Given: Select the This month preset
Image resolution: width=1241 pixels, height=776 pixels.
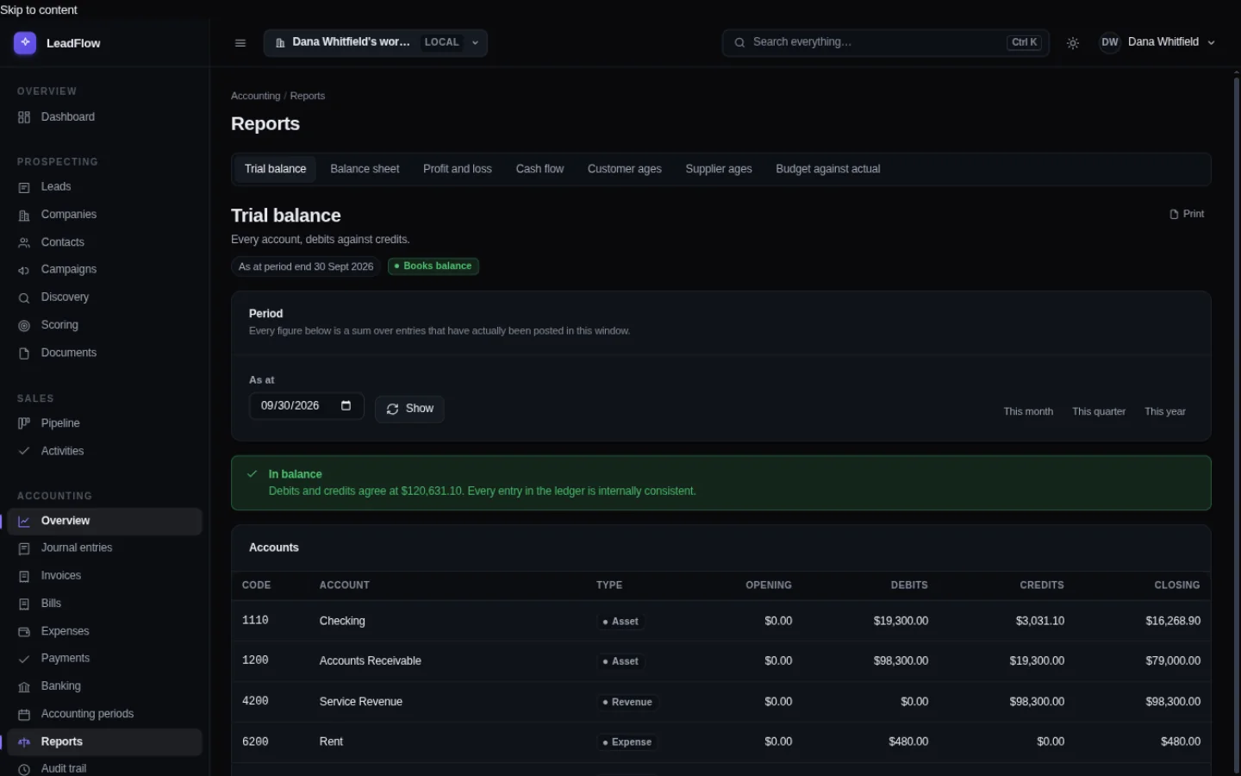Looking at the screenshot, I should pyautogui.click(x=1028, y=411).
